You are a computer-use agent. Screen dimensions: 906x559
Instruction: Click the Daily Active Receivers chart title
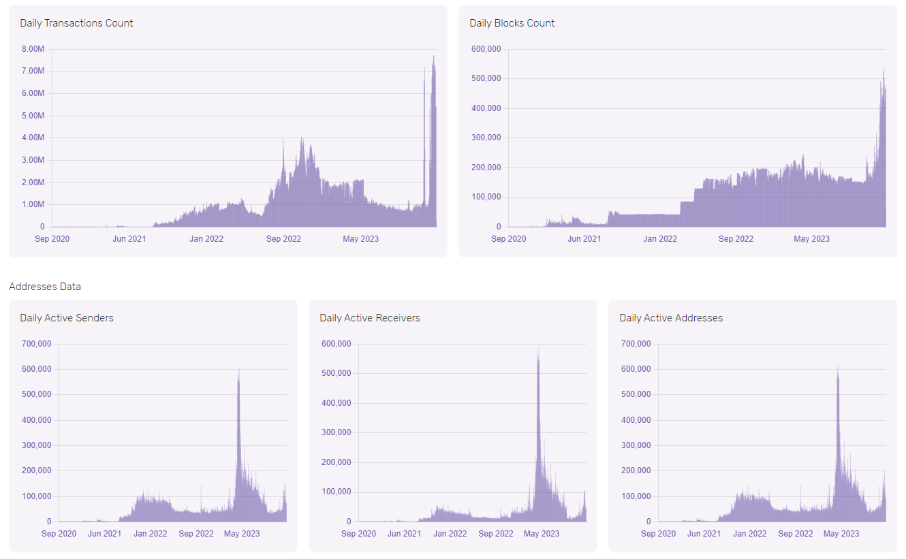pos(370,318)
